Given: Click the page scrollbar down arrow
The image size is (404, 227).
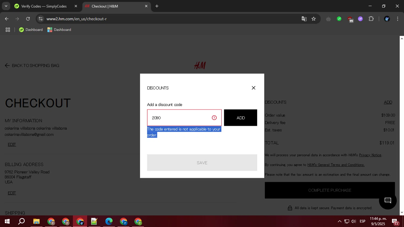Looking at the screenshot, I should 402,213.
